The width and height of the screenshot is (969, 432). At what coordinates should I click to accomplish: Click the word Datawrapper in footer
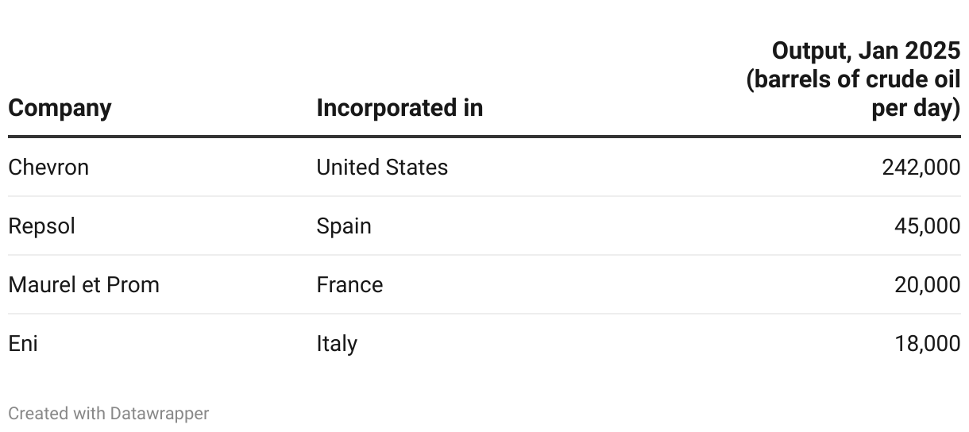(x=159, y=414)
